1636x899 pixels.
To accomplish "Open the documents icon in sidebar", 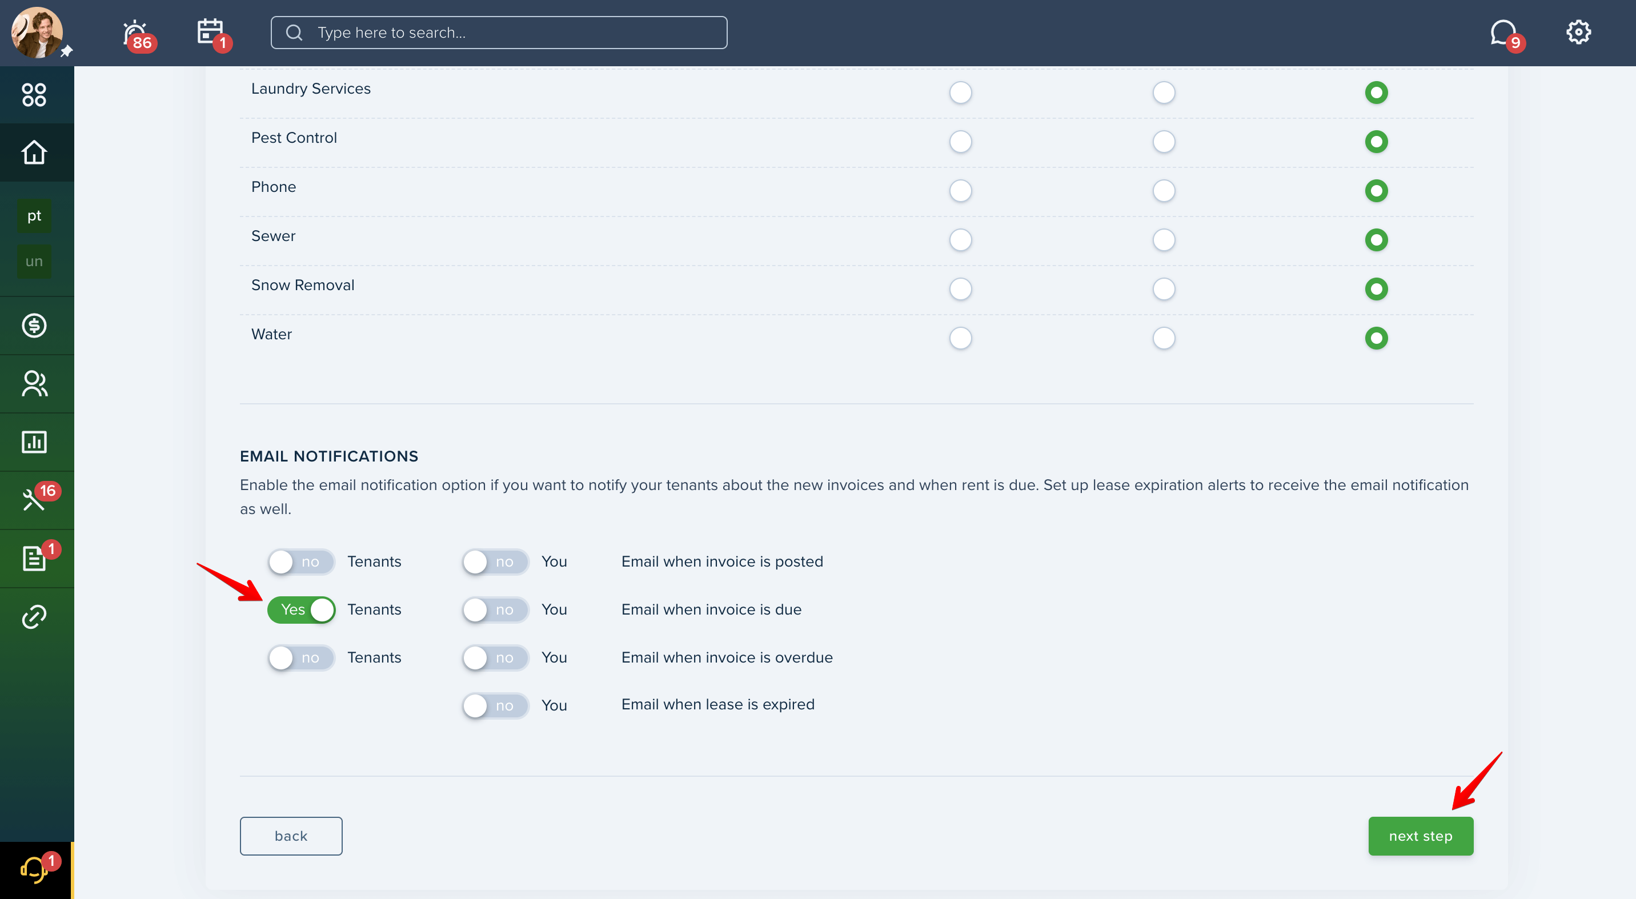I will 34,558.
